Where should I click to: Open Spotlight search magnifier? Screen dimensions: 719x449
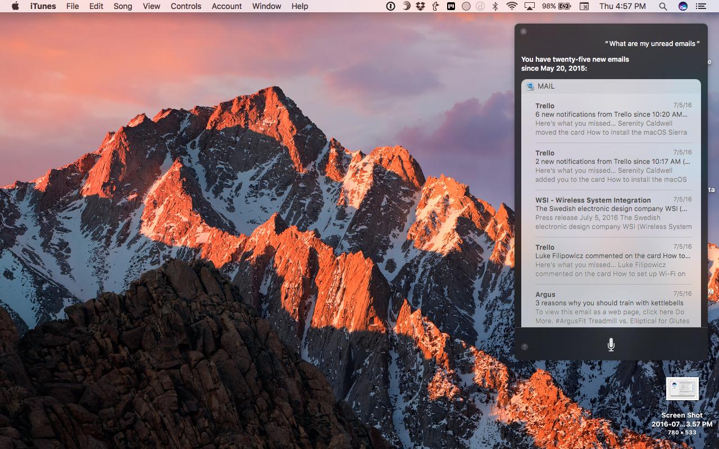(x=663, y=6)
